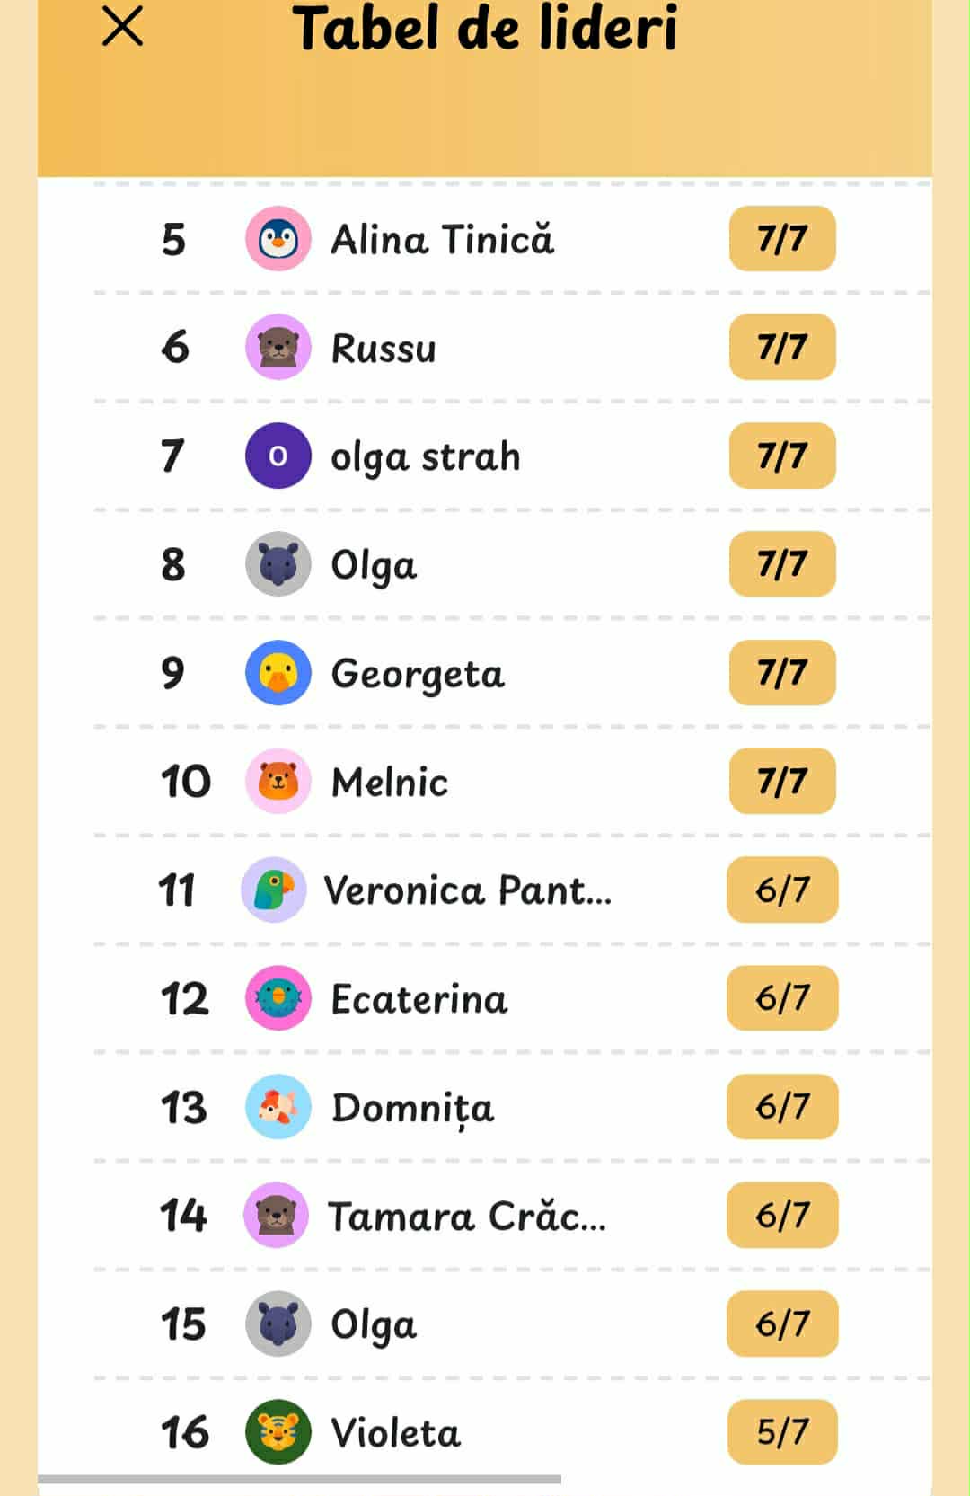
Task: Click Alina Tinică's 7/7 score badge
Action: 782,239
